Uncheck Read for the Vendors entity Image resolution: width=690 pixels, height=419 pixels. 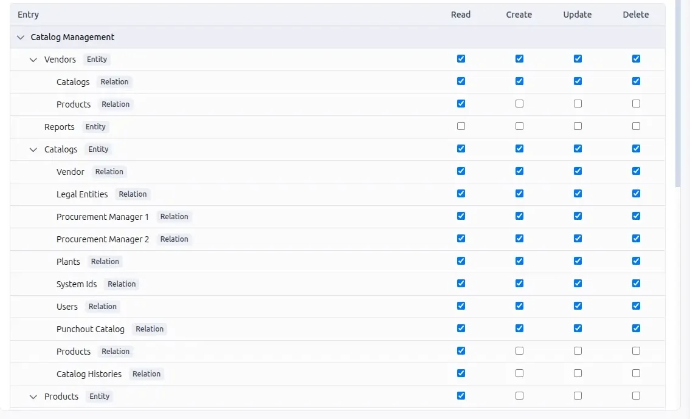point(461,58)
